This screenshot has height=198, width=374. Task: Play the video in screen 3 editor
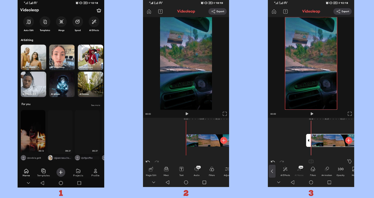pyautogui.click(x=312, y=114)
